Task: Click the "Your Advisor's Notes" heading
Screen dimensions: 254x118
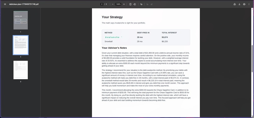Action: 114,48
